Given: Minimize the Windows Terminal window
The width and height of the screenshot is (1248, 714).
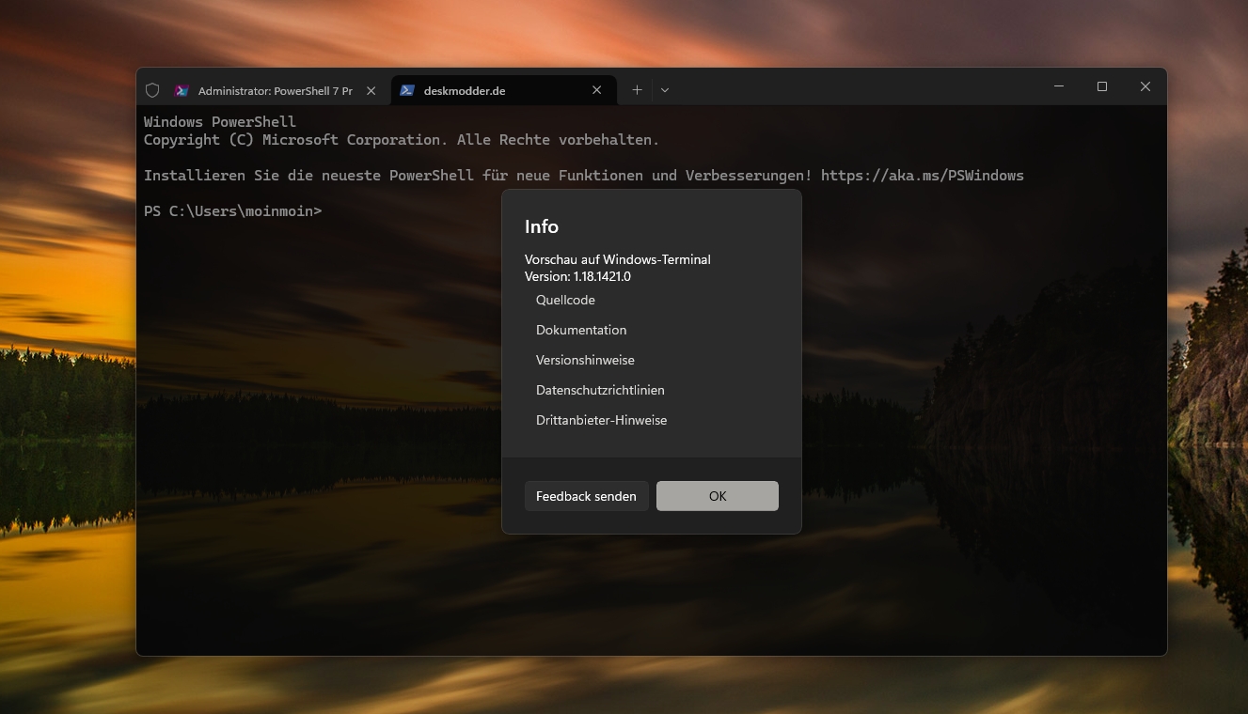Looking at the screenshot, I should (x=1059, y=86).
